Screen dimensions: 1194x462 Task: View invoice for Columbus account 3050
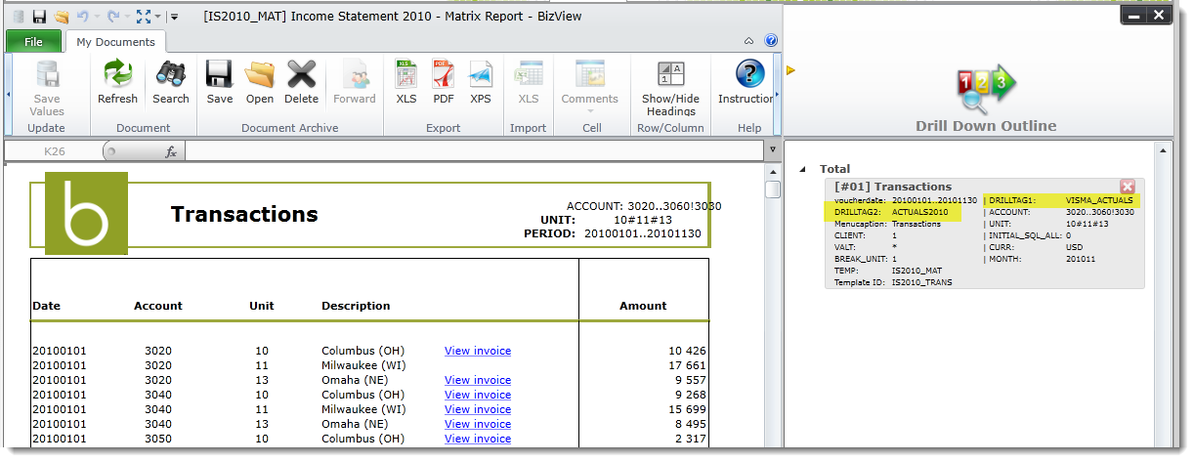point(478,439)
